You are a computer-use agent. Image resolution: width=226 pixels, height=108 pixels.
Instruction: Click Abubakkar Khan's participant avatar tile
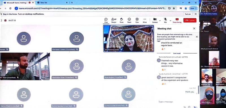(x=77, y=66)
